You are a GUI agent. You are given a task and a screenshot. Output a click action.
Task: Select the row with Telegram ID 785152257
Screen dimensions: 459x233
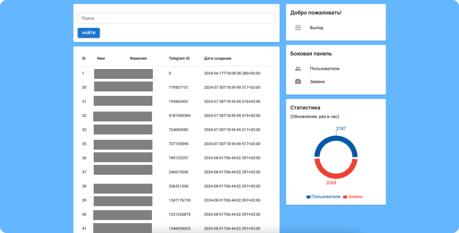click(x=178, y=158)
